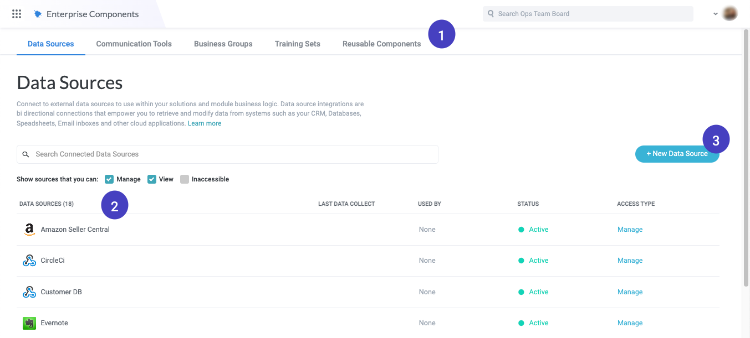Screen dimensions: 750x338
Task: Open the Learn more link
Action: pos(204,123)
